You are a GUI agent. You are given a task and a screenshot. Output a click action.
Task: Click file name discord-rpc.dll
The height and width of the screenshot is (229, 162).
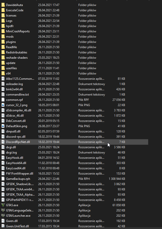(x=16, y=136)
